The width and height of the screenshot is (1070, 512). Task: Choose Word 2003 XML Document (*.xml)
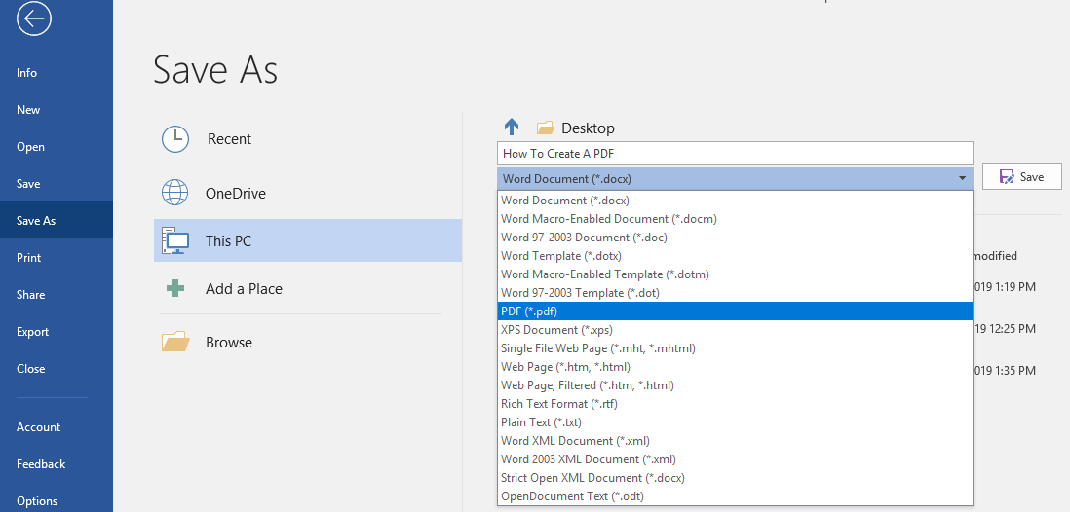coord(735,458)
